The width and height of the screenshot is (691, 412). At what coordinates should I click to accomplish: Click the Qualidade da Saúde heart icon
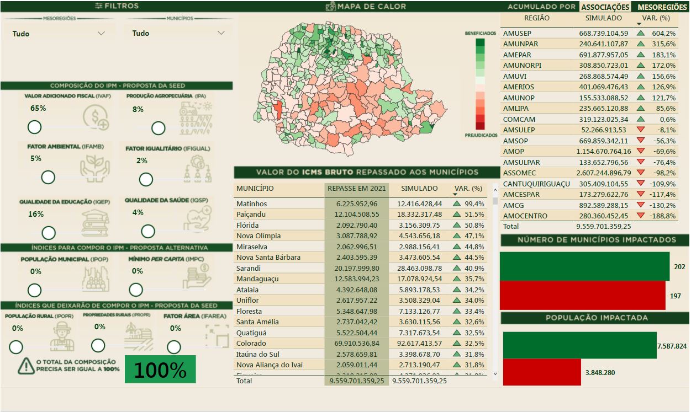tap(198, 220)
